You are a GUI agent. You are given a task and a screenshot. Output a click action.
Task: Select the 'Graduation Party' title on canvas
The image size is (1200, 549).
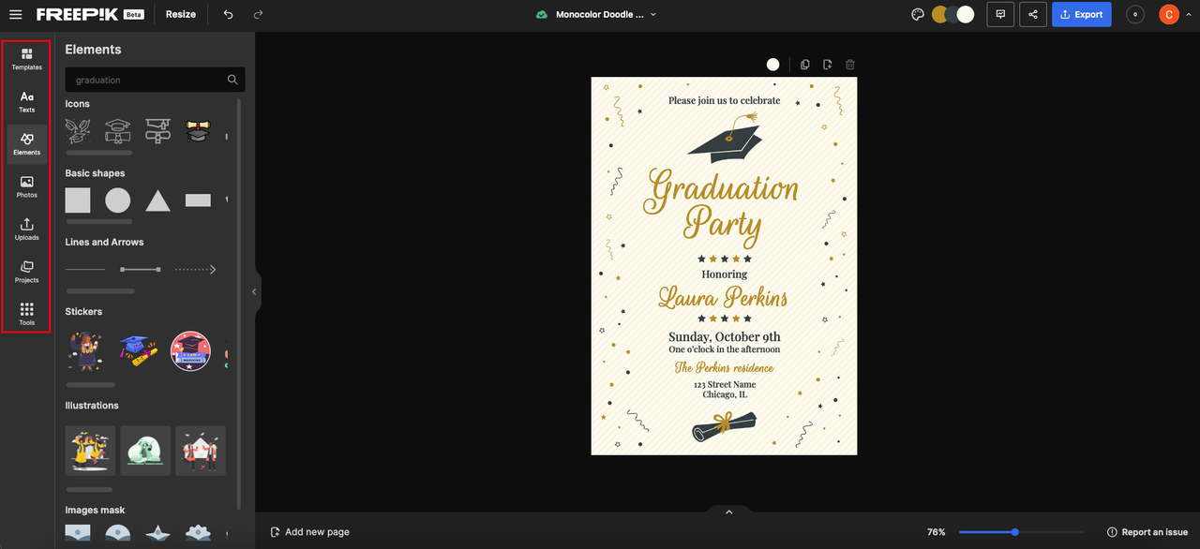(x=722, y=207)
